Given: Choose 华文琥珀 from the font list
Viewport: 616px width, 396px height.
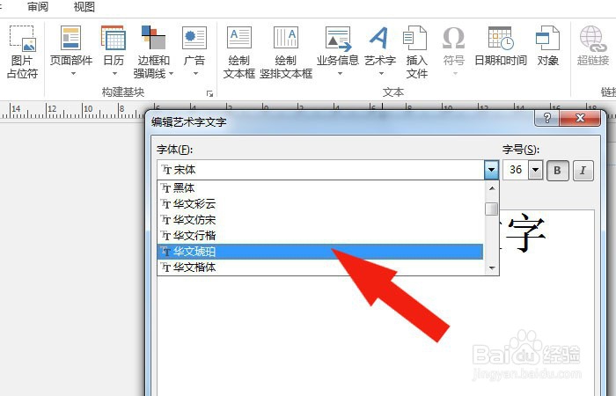Looking at the screenshot, I should (x=320, y=252).
